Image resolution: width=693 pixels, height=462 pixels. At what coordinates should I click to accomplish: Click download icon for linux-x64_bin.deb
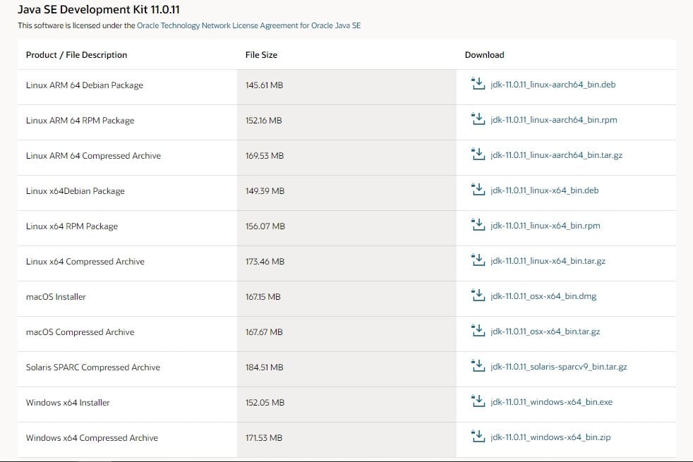click(x=478, y=190)
